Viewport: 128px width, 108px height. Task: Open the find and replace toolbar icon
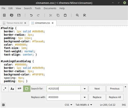pos(85,15)
